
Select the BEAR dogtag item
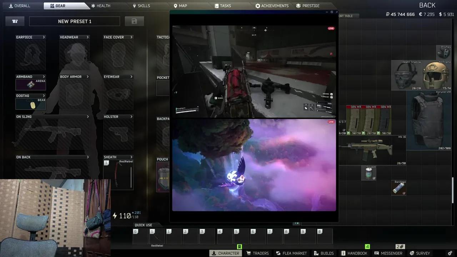[x=31, y=104]
